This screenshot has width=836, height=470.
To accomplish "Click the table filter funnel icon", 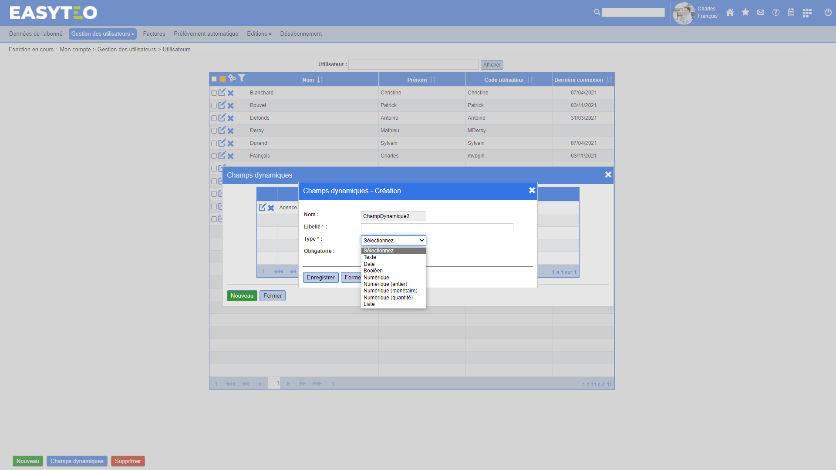I will [242, 78].
